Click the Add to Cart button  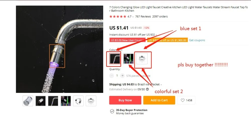tap(159, 100)
